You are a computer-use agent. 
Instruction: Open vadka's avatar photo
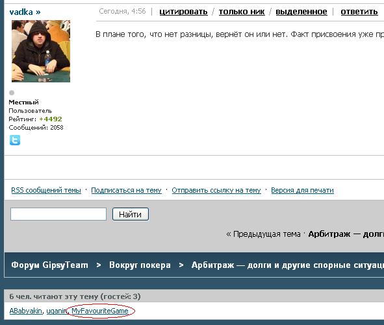(41, 51)
